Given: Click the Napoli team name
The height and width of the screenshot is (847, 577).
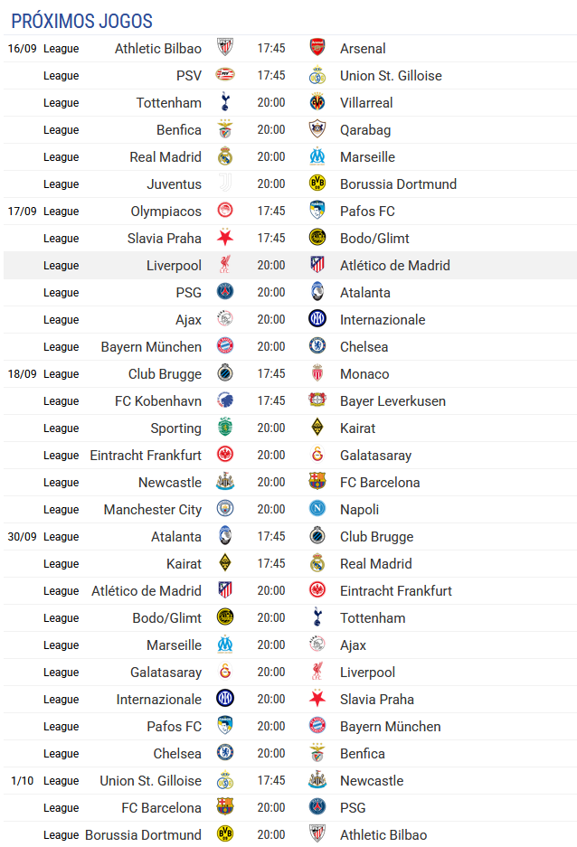Looking at the screenshot, I should [x=359, y=510].
